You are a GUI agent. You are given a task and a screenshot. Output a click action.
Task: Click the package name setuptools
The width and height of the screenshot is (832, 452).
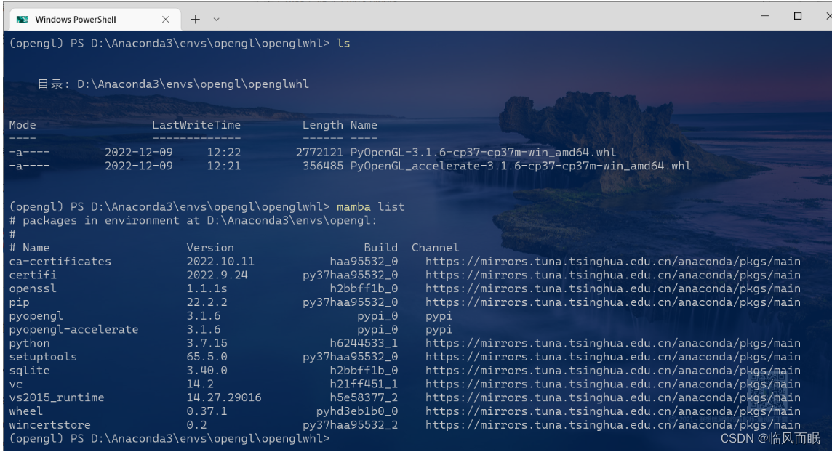[43, 357]
